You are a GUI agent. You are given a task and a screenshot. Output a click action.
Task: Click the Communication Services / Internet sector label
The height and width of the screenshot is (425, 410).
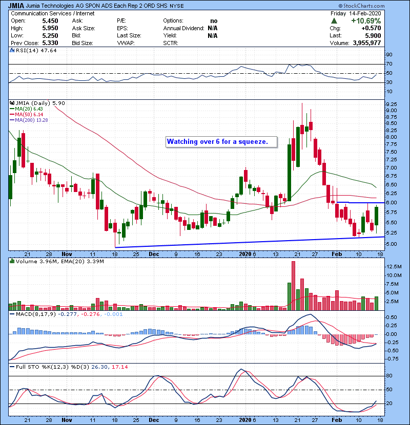tap(53, 13)
